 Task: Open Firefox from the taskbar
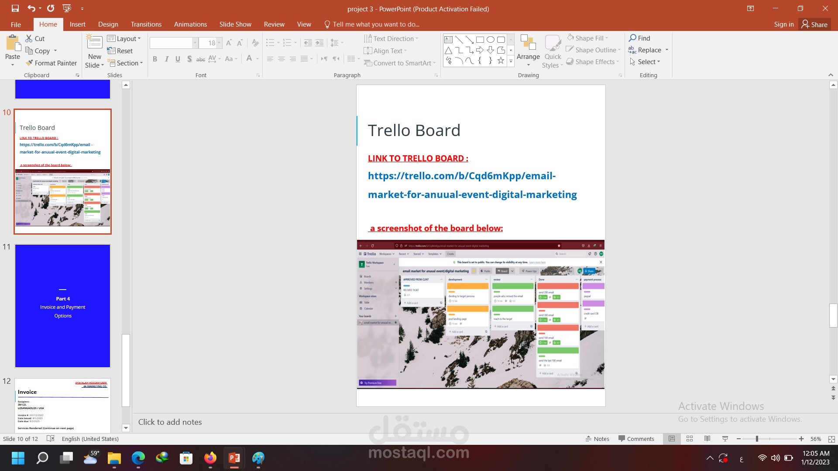[210, 458]
